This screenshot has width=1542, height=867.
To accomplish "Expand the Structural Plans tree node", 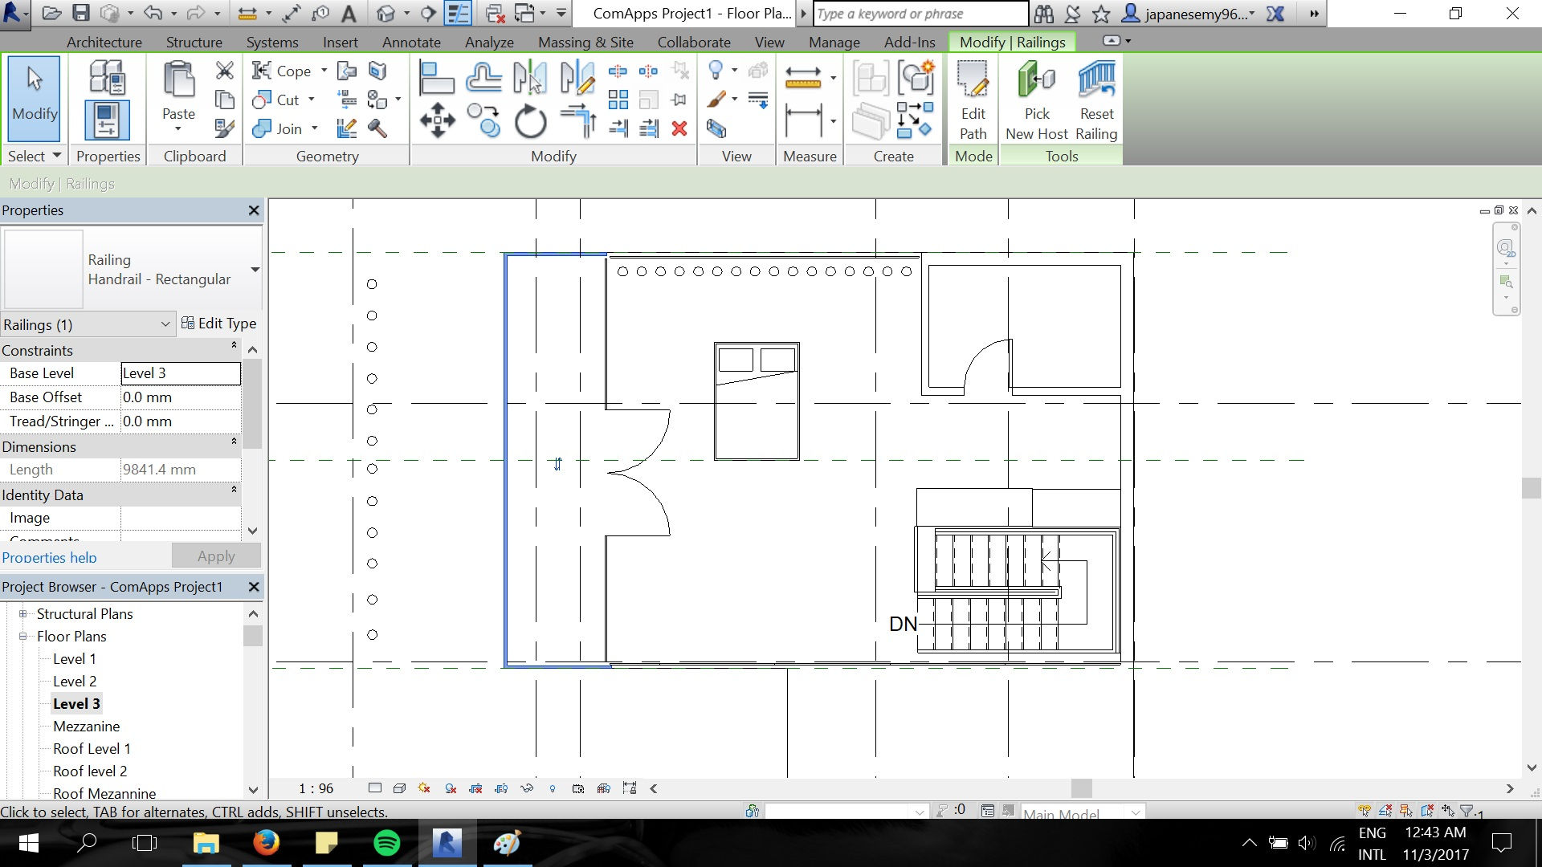I will pyautogui.click(x=23, y=613).
